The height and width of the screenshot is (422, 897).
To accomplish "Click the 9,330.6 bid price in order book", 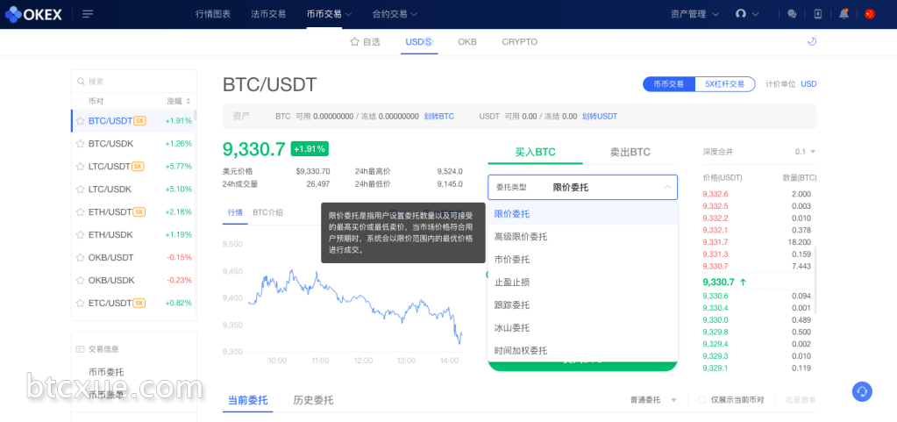I will coord(715,296).
